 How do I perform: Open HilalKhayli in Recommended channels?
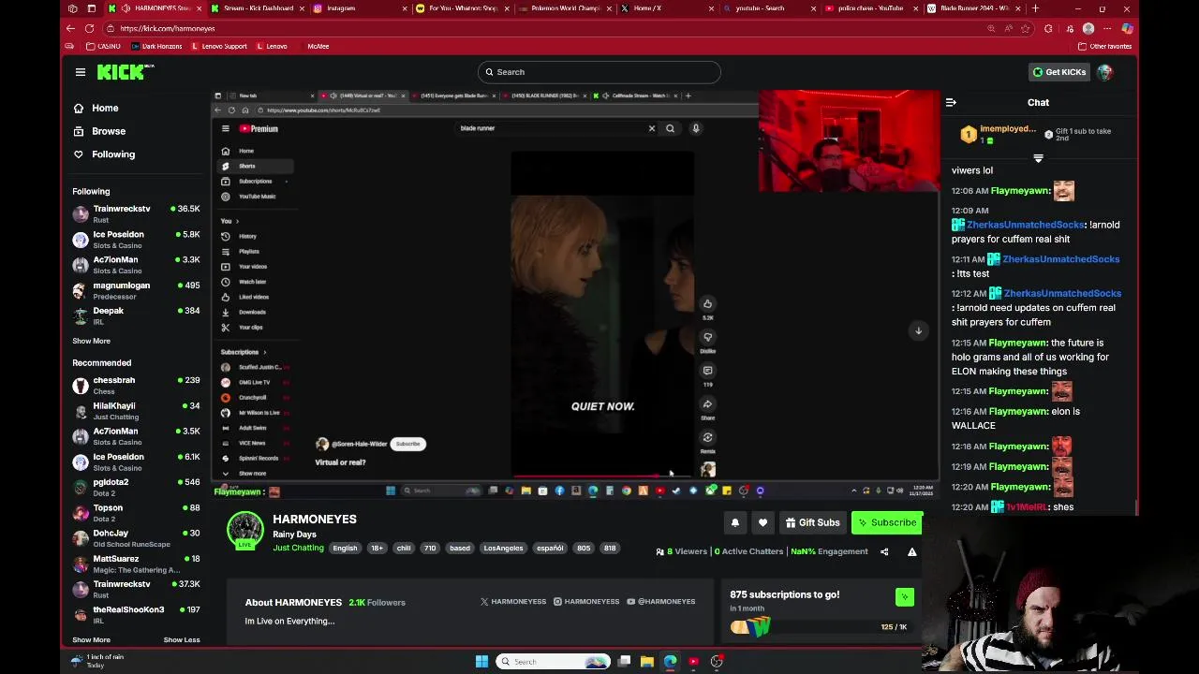click(137, 411)
